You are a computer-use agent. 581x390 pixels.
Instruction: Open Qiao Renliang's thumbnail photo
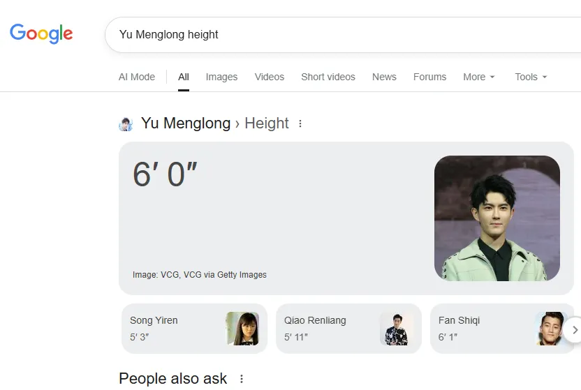pyautogui.click(x=397, y=328)
